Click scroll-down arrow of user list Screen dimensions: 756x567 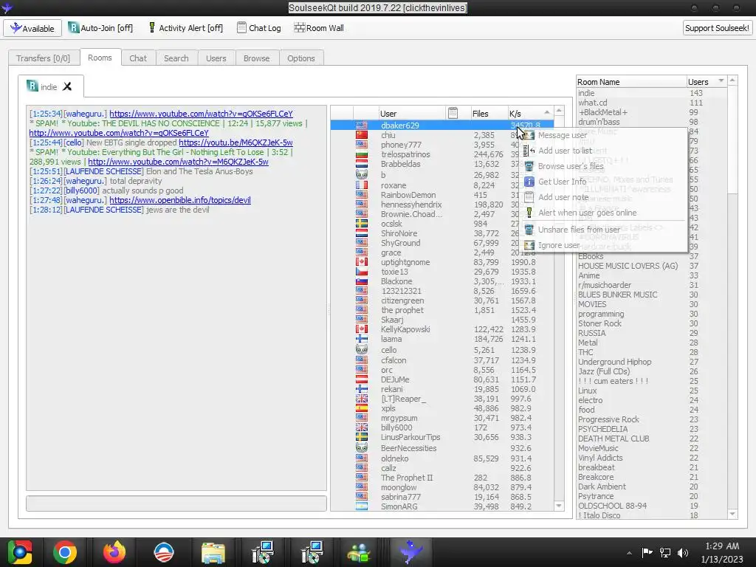559,505
